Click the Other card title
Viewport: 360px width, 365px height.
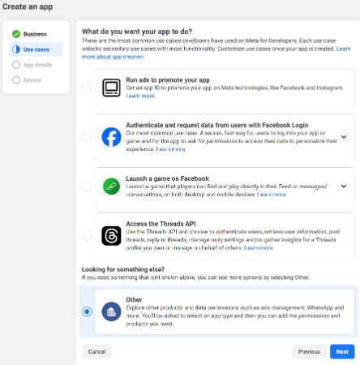pos(134,300)
